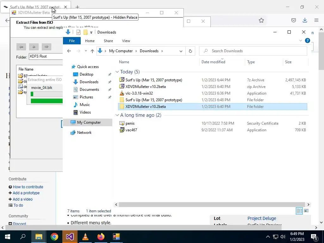The image size is (324, 243).
Task: Select vlc-3.0.18-win32 application file
Action: (x=213, y=93)
